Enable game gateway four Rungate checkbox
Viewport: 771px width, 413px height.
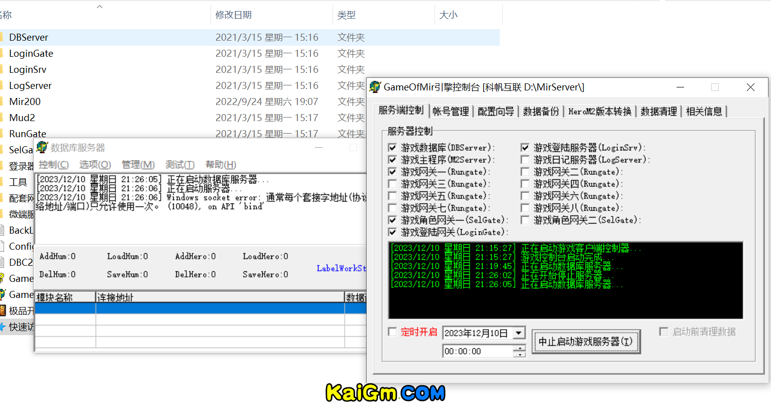pyautogui.click(x=525, y=184)
